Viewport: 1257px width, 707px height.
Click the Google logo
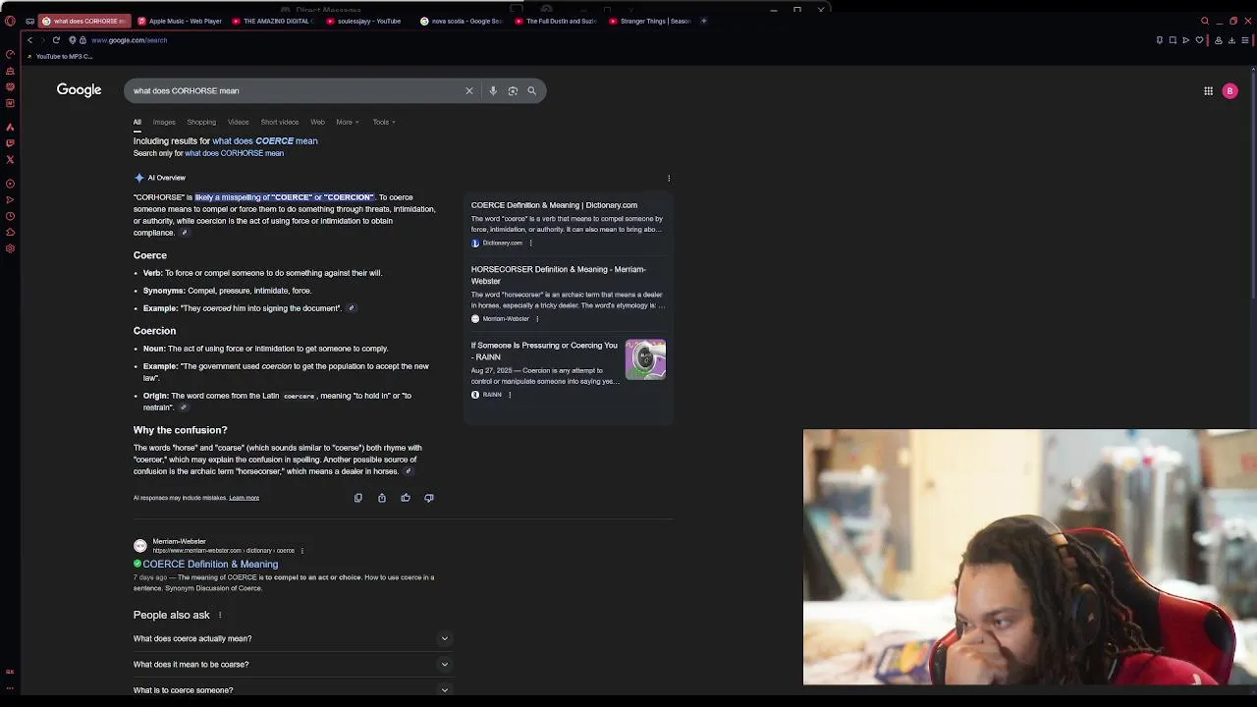(x=79, y=89)
